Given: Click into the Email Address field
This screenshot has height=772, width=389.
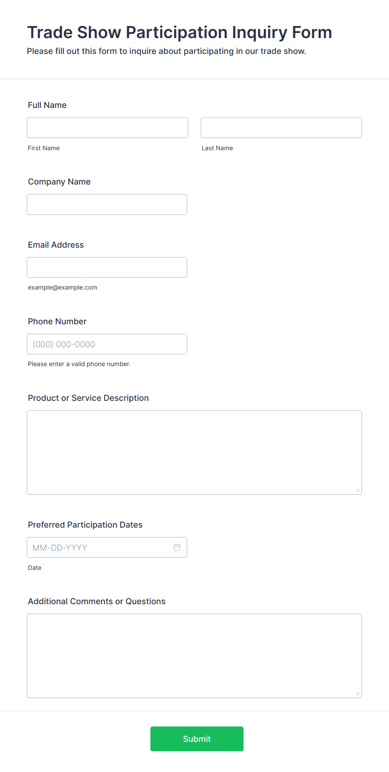Looking at the screenshot, I should pyautogui.click(x=107, y=267).
